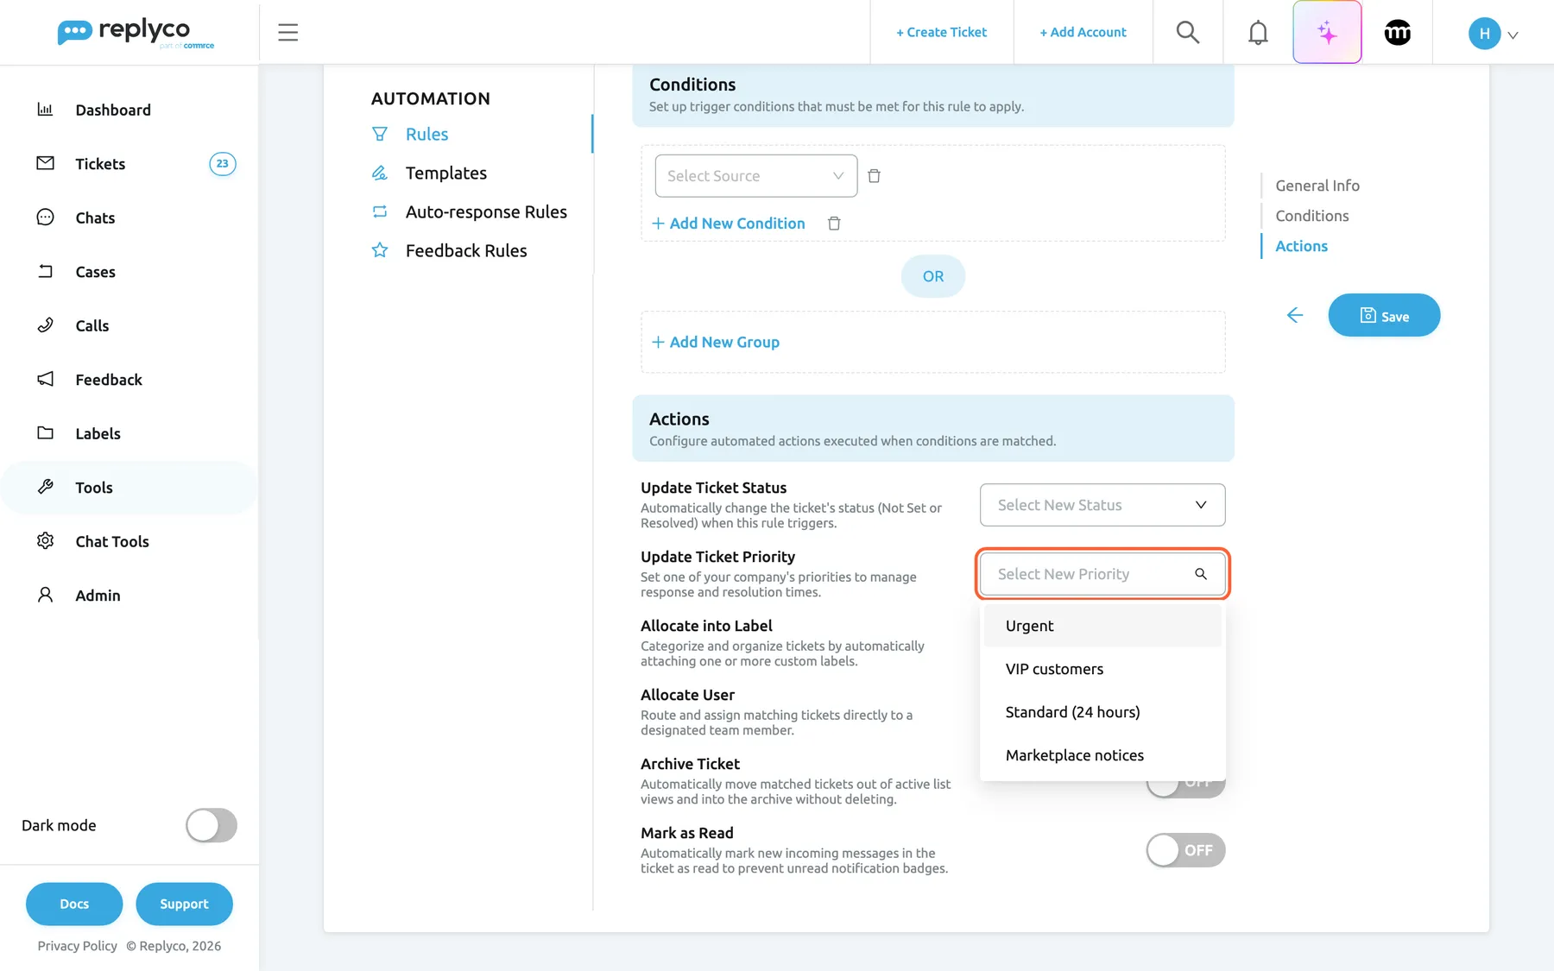This screenshot has width=1554, height=971.
Task: Launch the AI sparkle assistant
Action: coord(1327,33)
